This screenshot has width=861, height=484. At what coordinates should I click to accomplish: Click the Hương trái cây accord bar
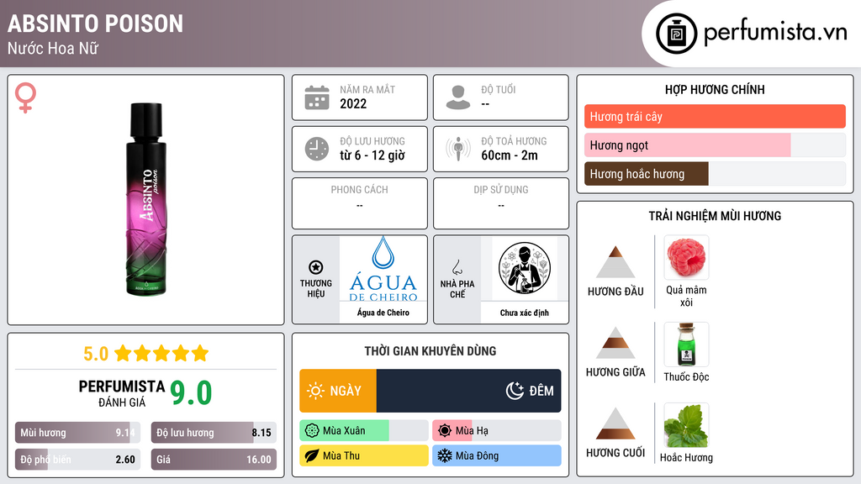[x=715, y=116]
